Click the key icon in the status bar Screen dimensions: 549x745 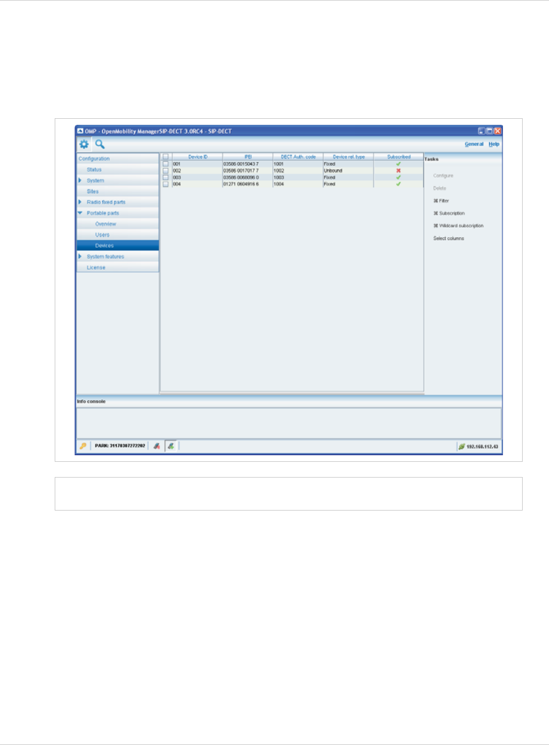[x=83, y=446]
